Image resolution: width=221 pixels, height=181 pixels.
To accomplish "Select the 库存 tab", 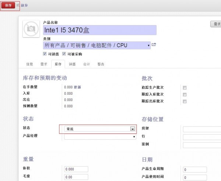I will pyautogui.click(x=58, y=64).
